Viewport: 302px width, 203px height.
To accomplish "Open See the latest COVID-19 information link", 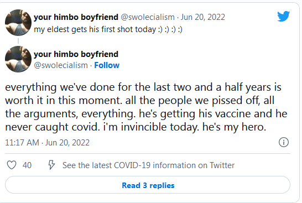I will [148, 165].
